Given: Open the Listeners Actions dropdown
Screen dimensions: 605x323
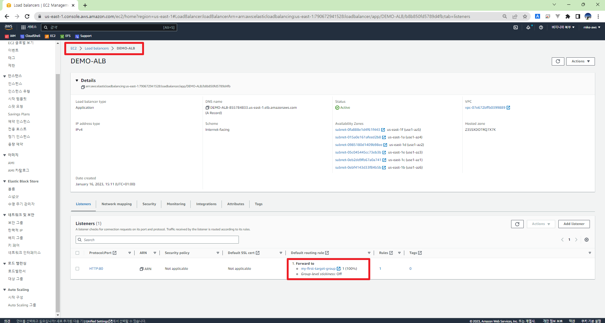Looking at the screenshot, I should tap(541, 224).
